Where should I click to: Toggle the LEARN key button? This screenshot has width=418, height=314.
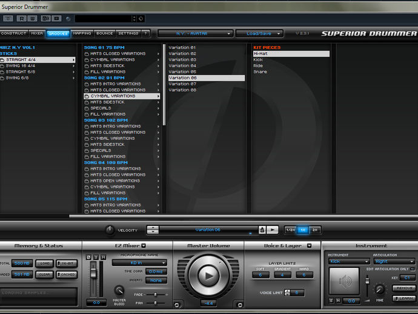[404, 298]
